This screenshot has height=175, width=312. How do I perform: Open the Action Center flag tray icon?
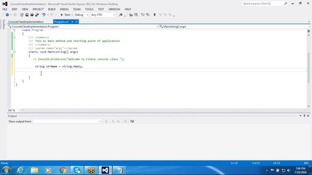click(272, 171)
